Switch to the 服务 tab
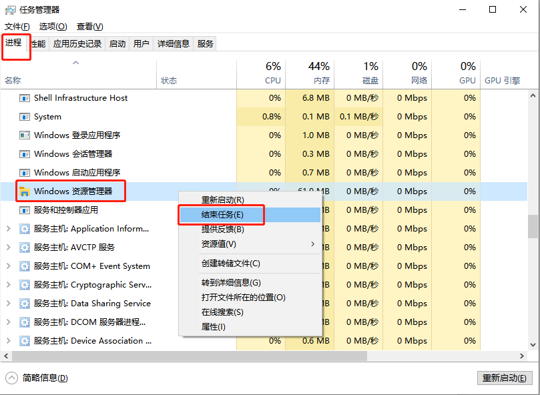Image resolution: width=540 pixels, height=395 pixels. point(206,44)
